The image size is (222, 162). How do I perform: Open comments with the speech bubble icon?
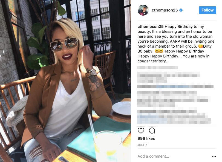coord(152,131)
